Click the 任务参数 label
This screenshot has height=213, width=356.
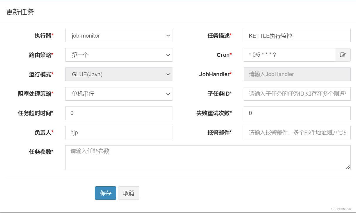41,152
